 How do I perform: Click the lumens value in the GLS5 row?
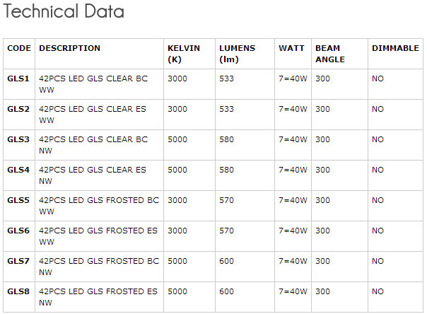click(x=226, y=200)
